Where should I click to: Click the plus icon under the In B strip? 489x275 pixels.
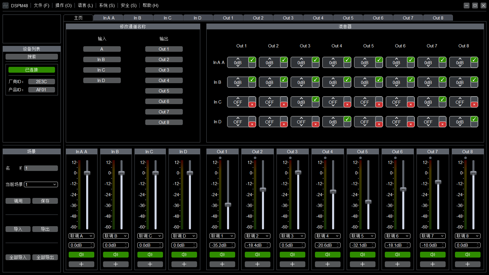116,264
